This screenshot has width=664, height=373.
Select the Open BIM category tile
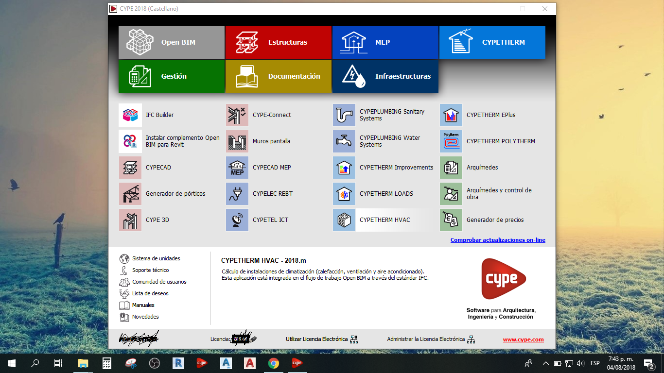click(172, 42)
